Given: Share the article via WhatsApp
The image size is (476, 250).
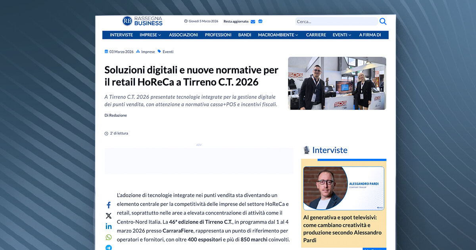Looking at the screenshot, I should [109, 237].
